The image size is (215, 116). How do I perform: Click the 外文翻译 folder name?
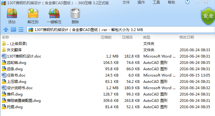[14, 50]
